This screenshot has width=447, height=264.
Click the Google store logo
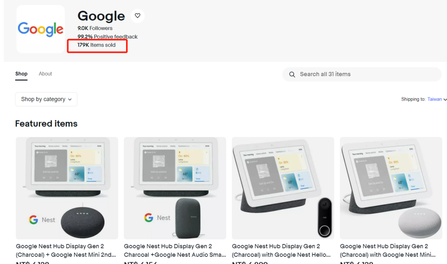coord(41,29)
